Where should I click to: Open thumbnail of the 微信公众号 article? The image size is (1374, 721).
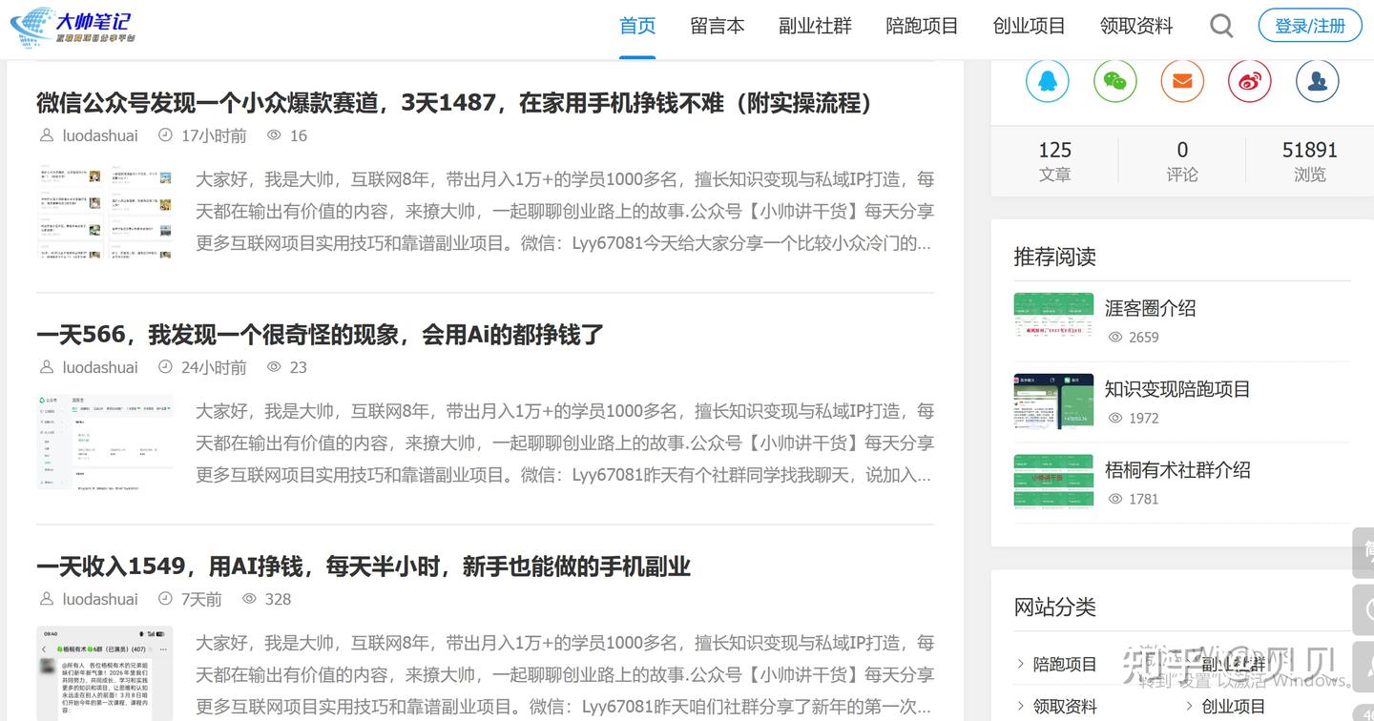[x=105, y=212]
